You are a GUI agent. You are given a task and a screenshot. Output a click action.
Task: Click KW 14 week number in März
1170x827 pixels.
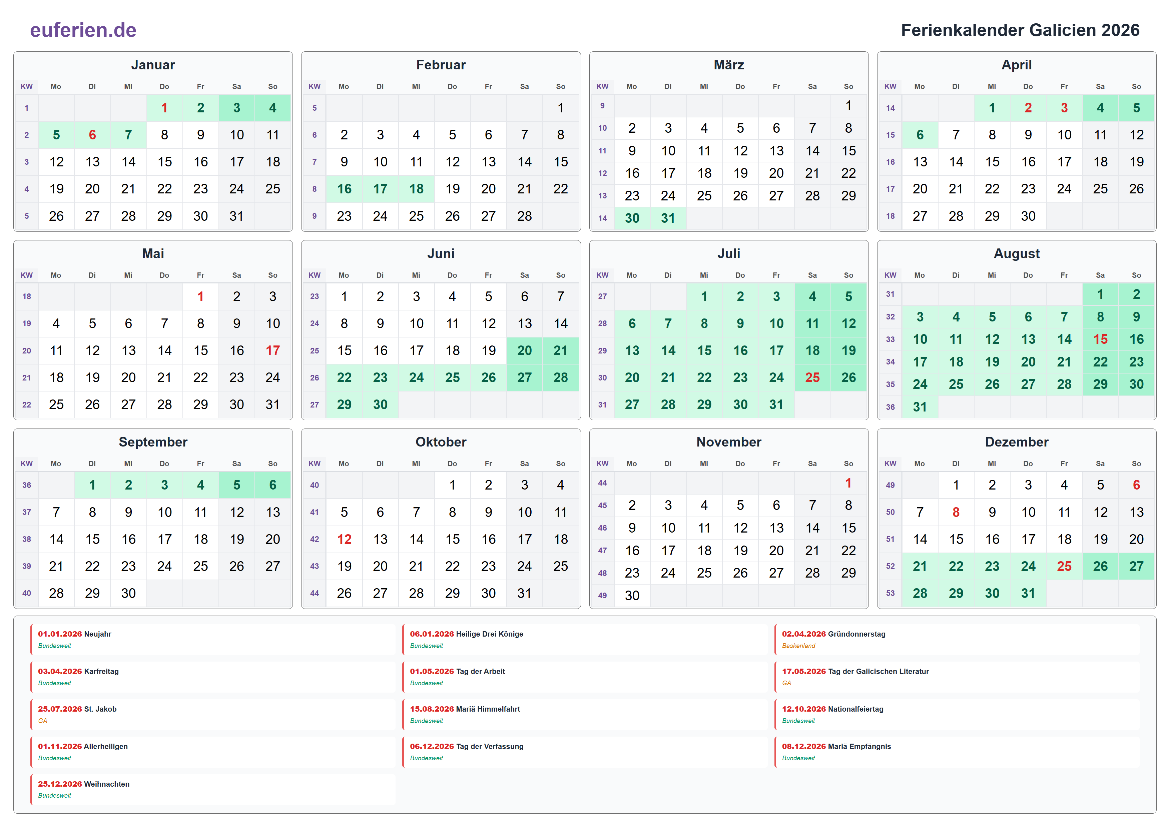[602, 218]
